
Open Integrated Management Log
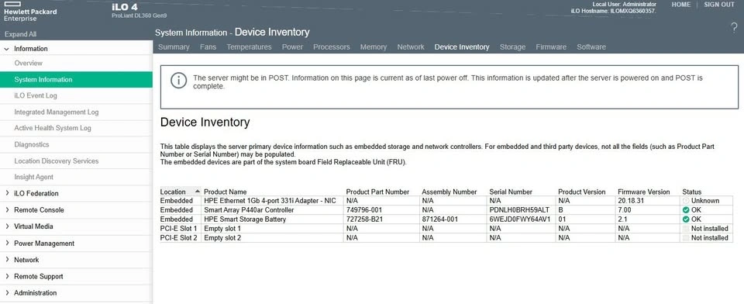pos(57,112)
